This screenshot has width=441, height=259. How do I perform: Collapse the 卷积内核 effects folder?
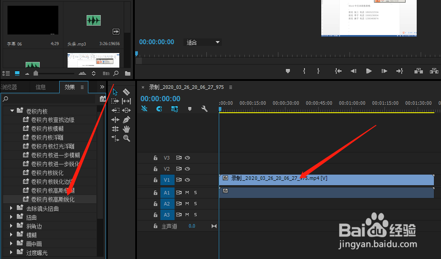click(12, 111)
